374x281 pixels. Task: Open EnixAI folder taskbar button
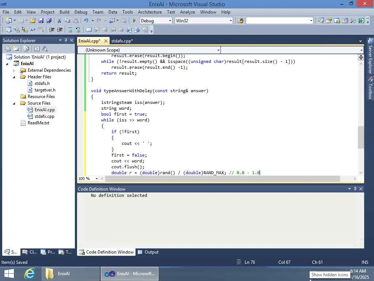[70, 274]
